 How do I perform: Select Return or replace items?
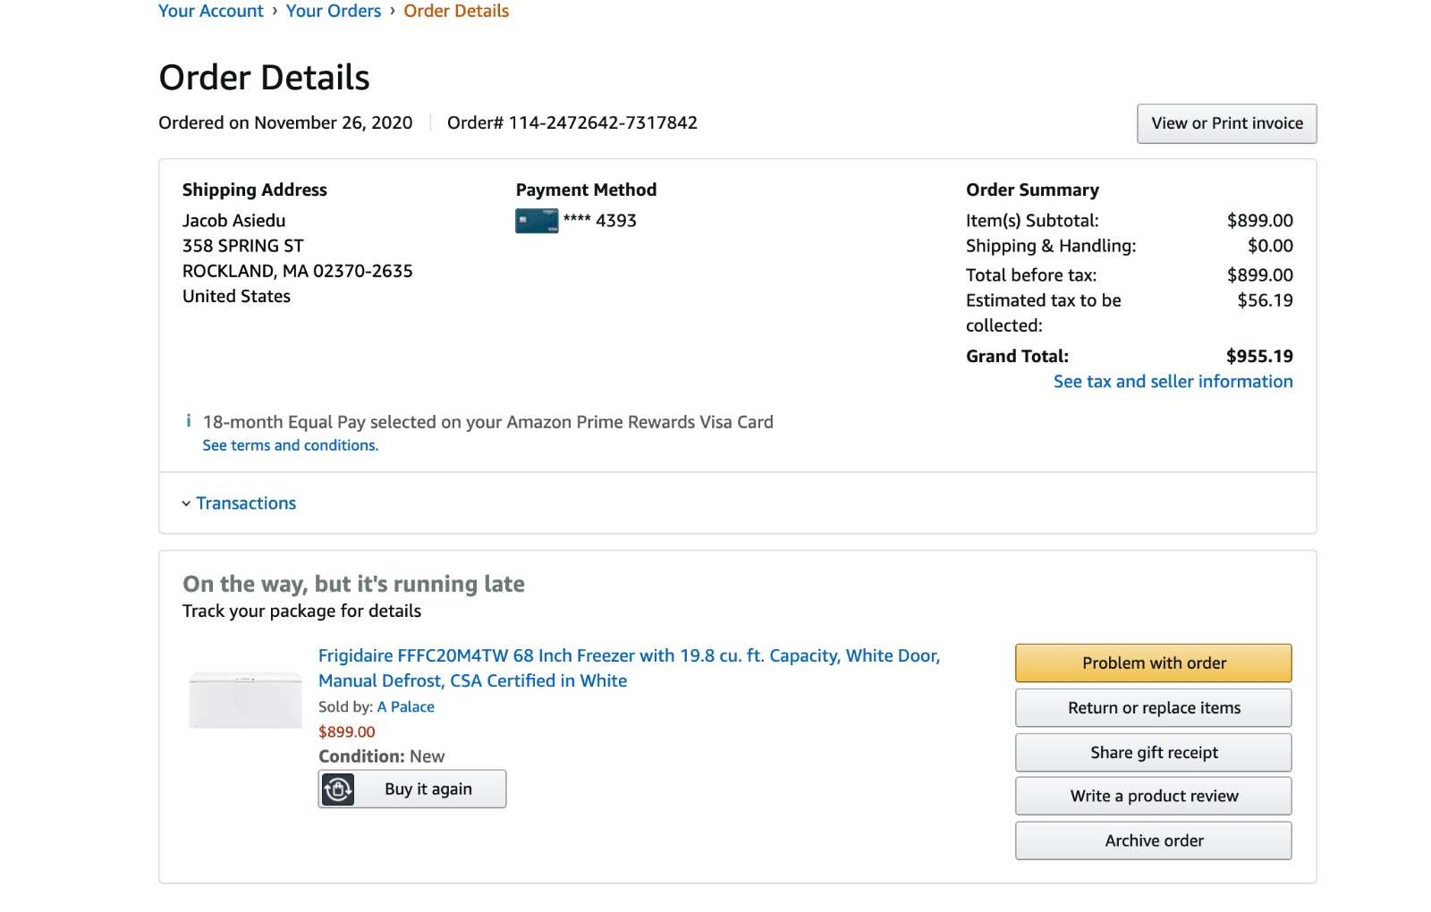[1153, 708]
